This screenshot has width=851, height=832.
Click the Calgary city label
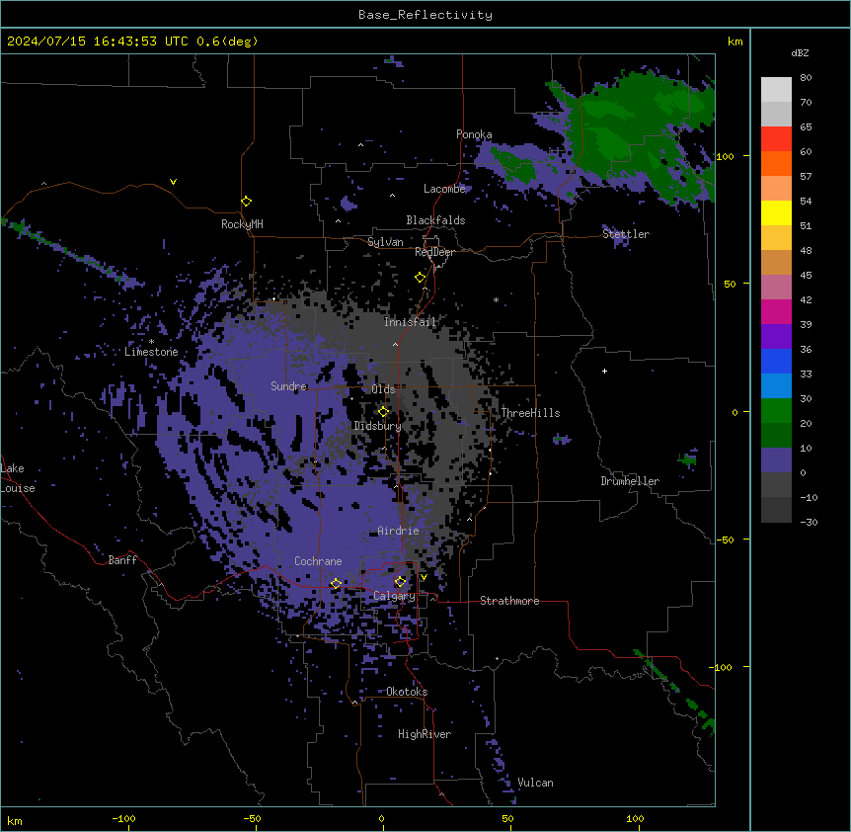[394, 596]
